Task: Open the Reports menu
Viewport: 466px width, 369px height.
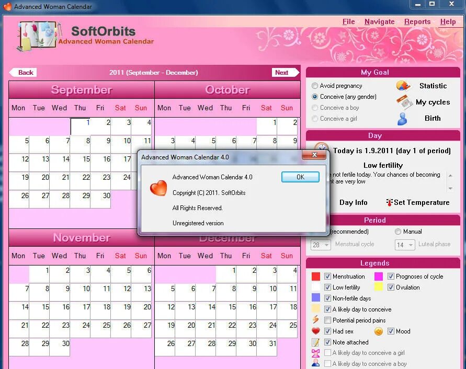Action: point(417,21)
